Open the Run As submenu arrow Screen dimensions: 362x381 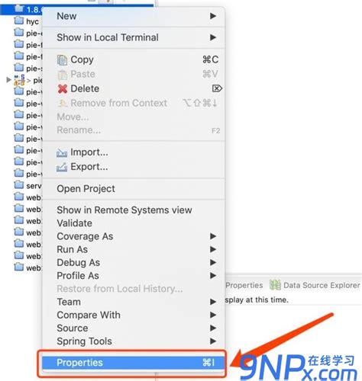pos(213,249)
